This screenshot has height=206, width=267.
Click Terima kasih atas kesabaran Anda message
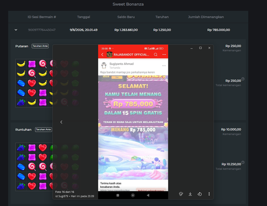pyautogui.click(x=111, y=185)
